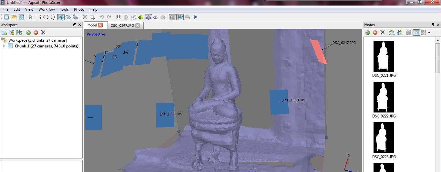Viewport: 441px width, 172px height.
Task: Close the Model tab
Action: (x=100, y=25)
